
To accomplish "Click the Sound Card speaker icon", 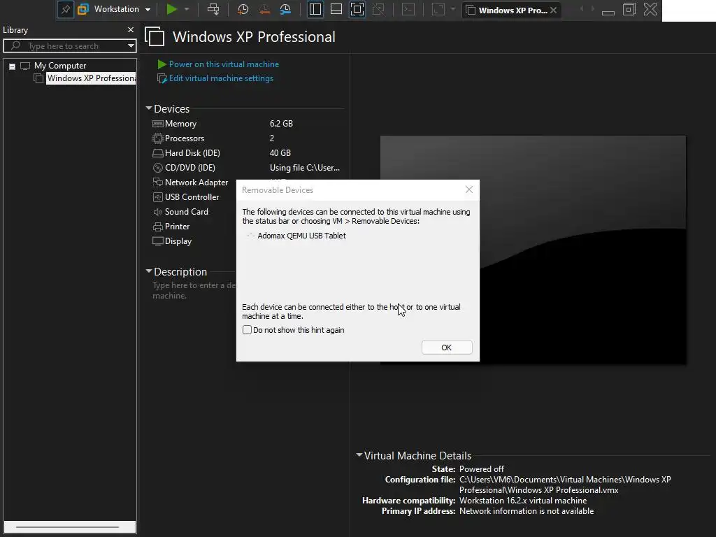I will pyautogui.click(x=157, y=212).
